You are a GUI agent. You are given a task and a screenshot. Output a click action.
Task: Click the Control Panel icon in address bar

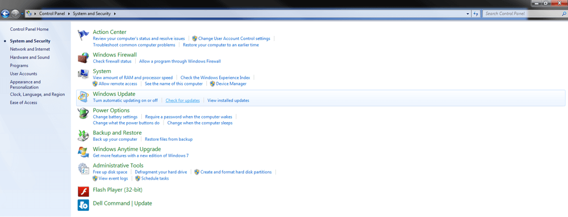coord(29,14)
